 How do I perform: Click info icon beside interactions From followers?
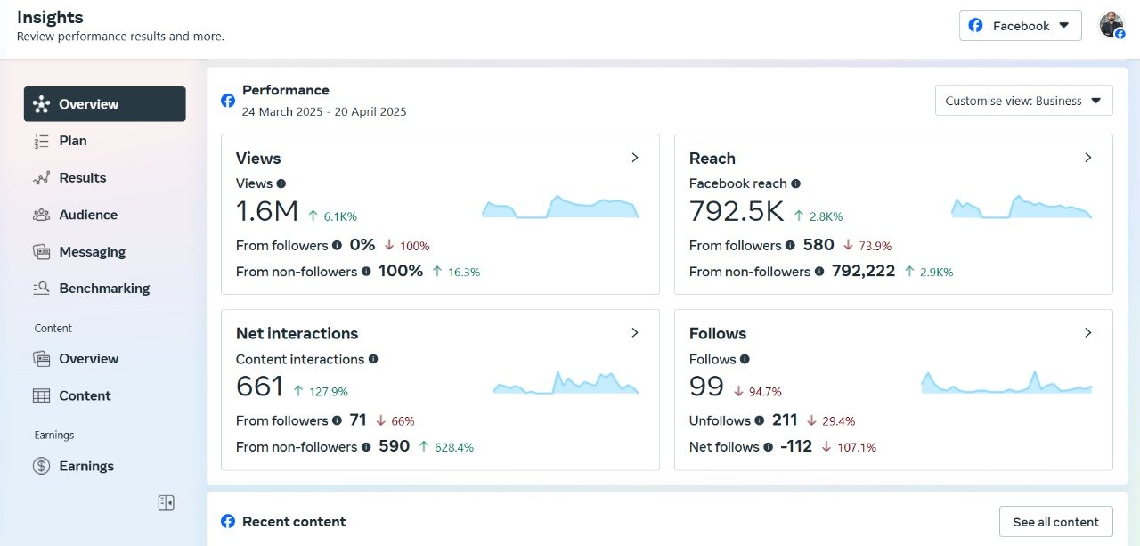point(337,421)
